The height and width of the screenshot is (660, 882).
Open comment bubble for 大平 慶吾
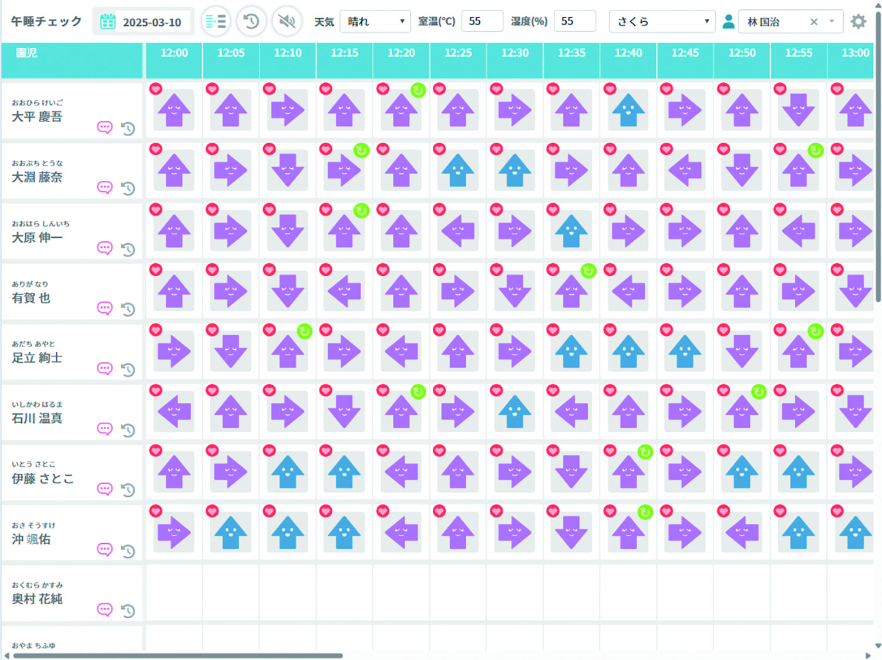coord(105,127)
